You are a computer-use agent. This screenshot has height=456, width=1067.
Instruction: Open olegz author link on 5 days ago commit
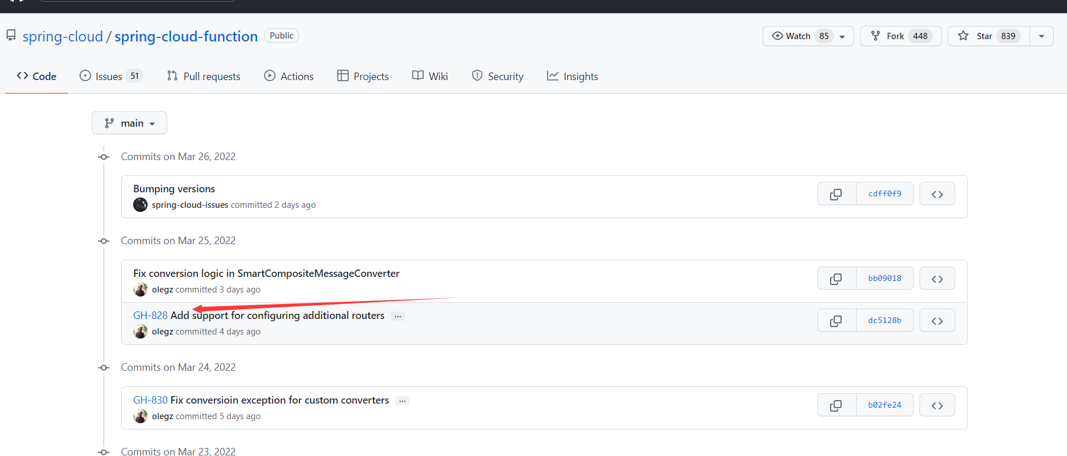(163, 416)
